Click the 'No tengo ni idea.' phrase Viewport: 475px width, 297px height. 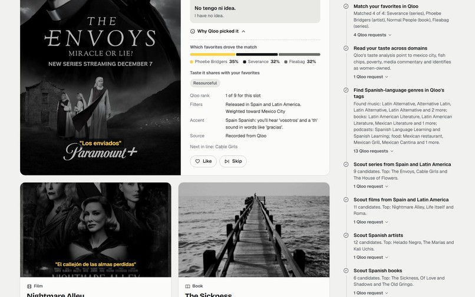215,8
